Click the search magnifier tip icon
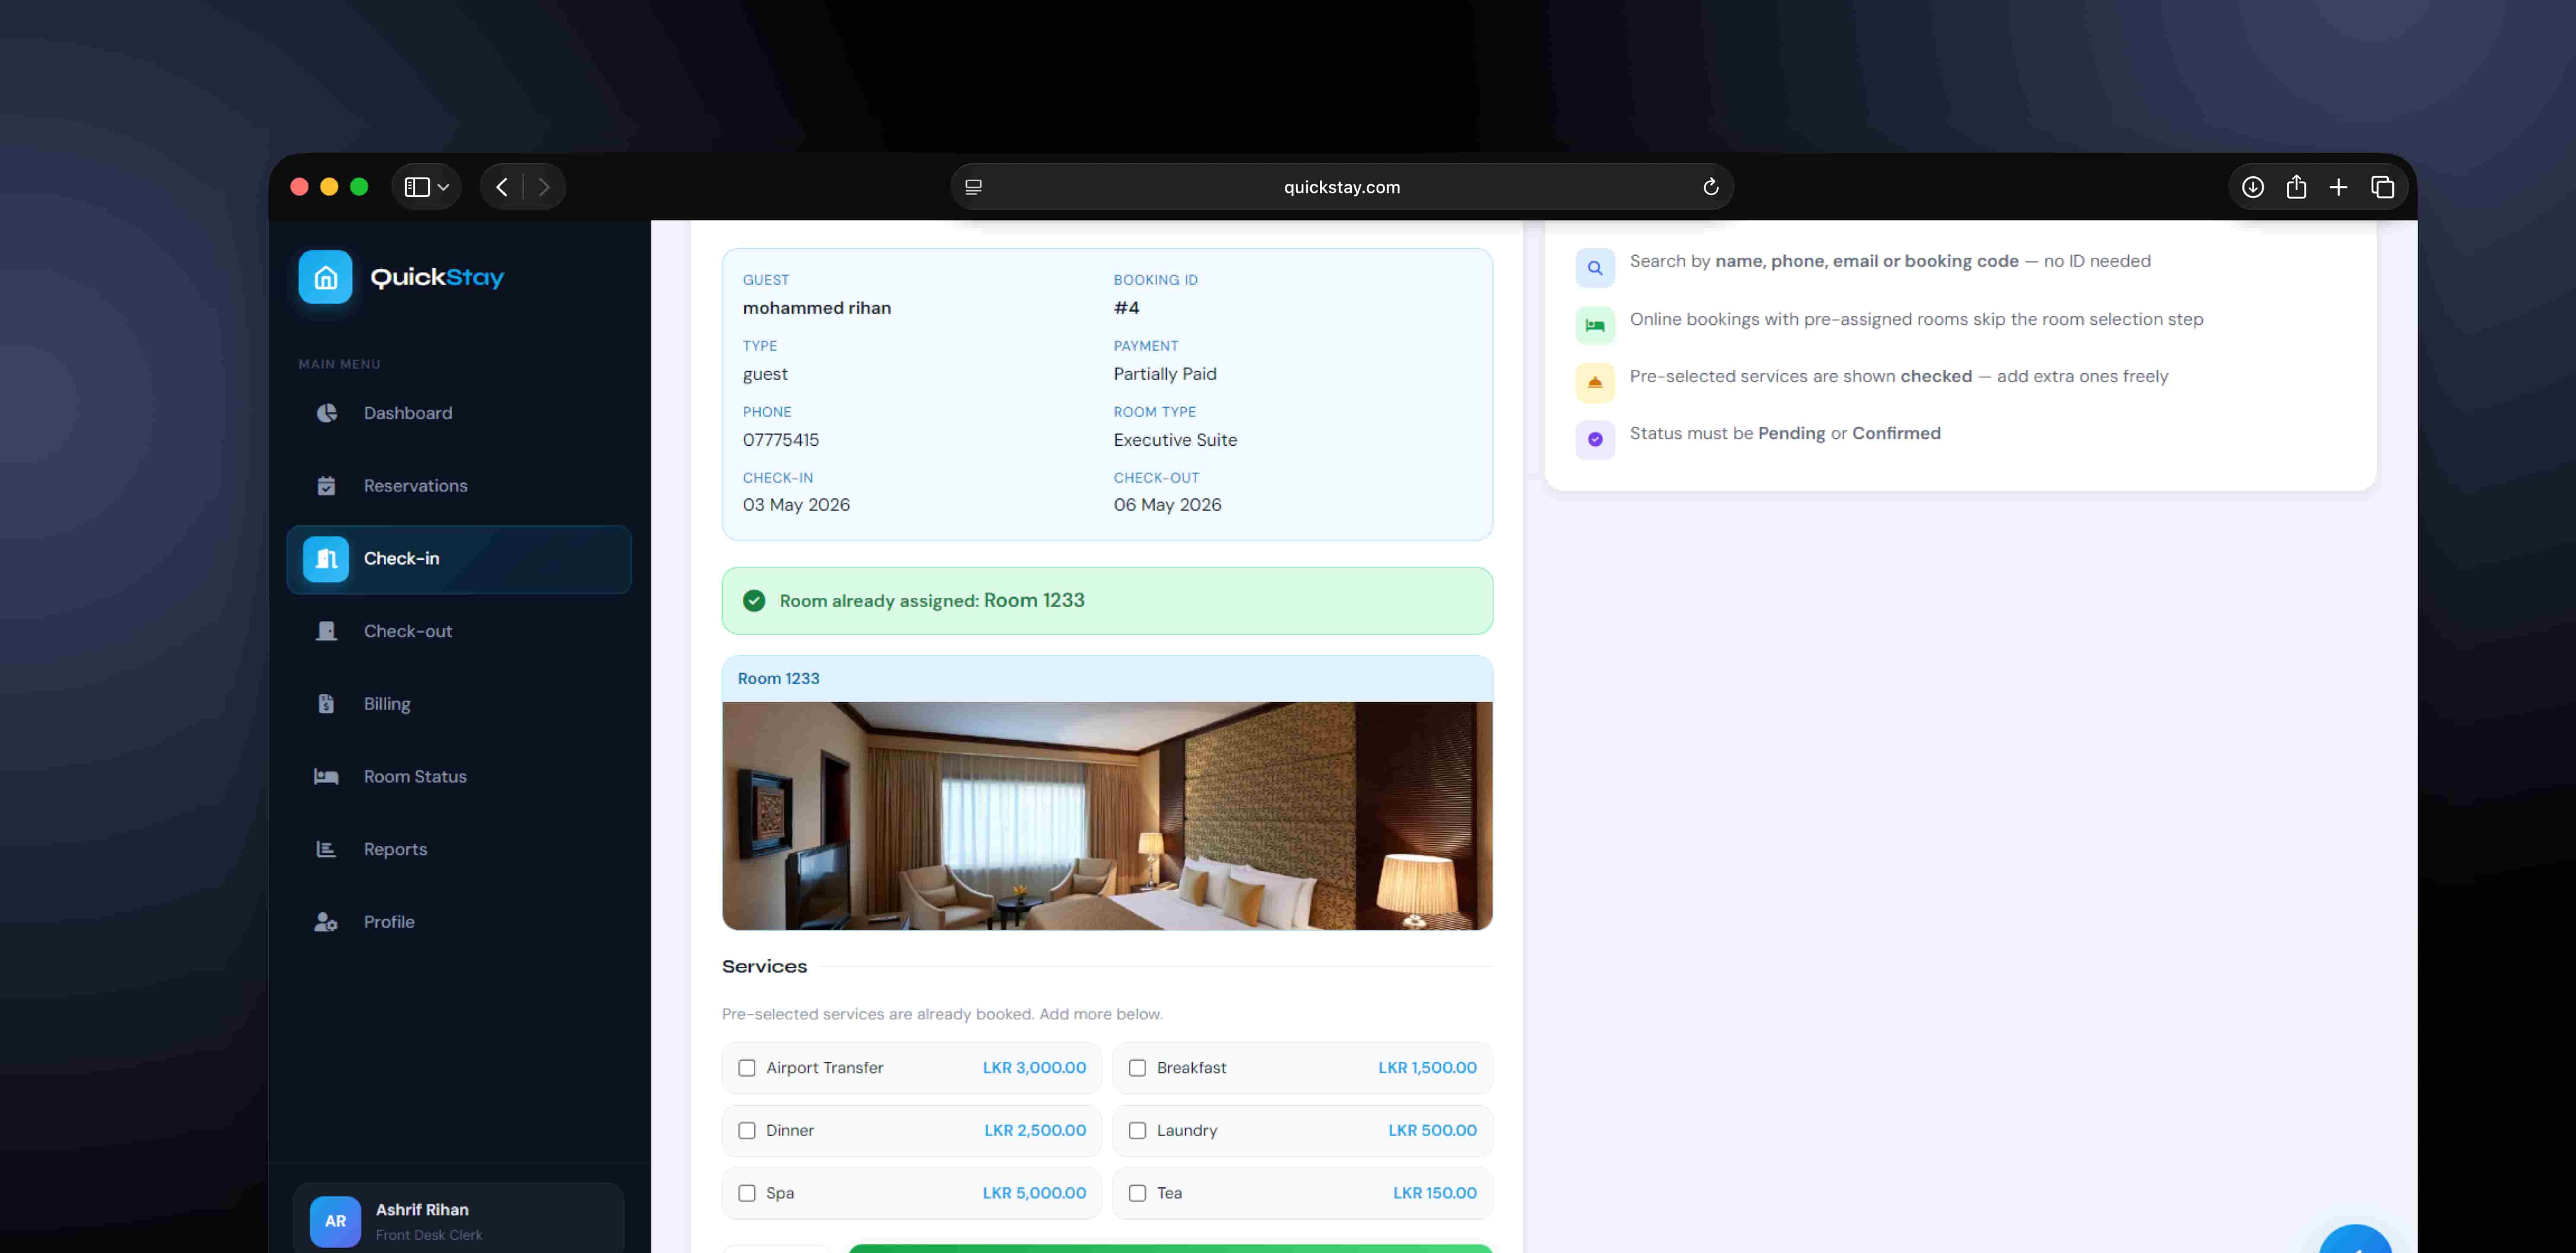This screenshot has height=1253, width=2576. 1595,268
